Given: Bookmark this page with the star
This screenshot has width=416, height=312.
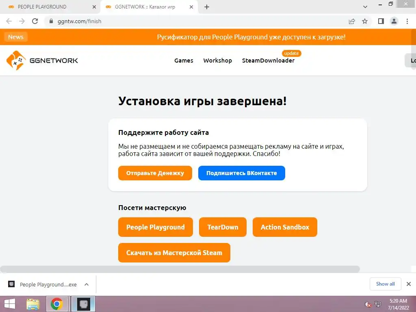Looking at the screenshot, I should point(365,21).
